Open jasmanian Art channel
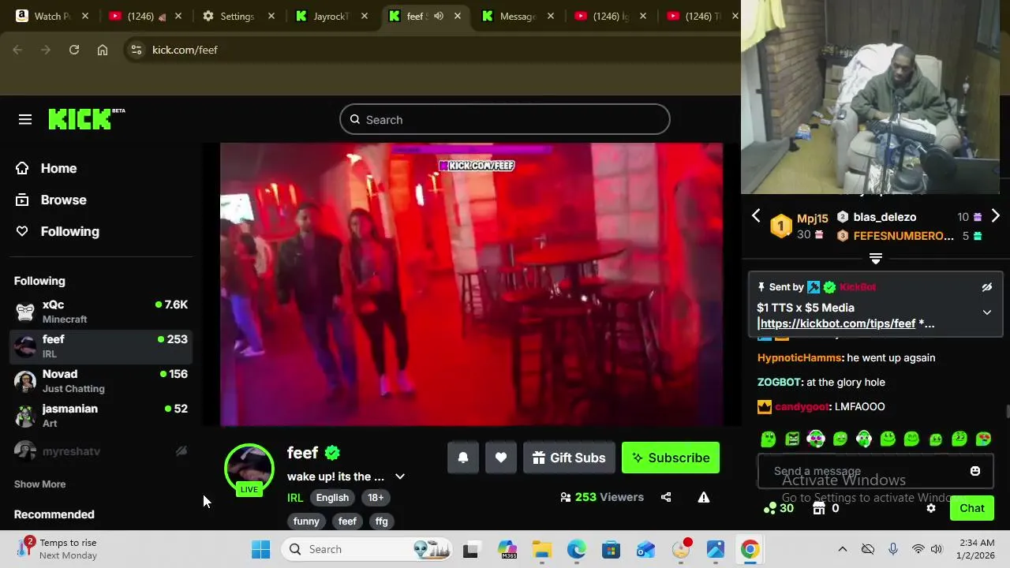Image resolution: width=1010 pixels, height=568 pixels. coord(101,416)
